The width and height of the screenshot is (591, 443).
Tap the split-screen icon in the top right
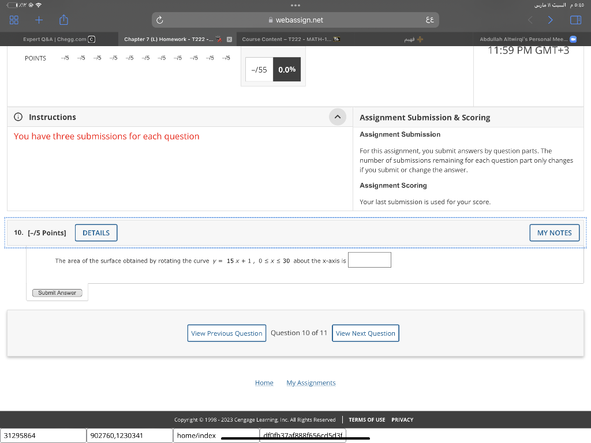[x=575, y=20]
